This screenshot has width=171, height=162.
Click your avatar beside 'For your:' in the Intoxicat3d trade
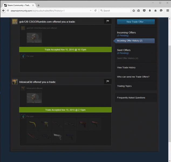point(23,116)
